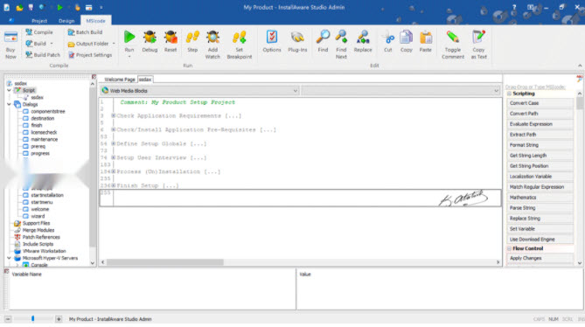Screen dimensions: 585x327
Task: Click the Replace icon
Action: coord(363,37)
